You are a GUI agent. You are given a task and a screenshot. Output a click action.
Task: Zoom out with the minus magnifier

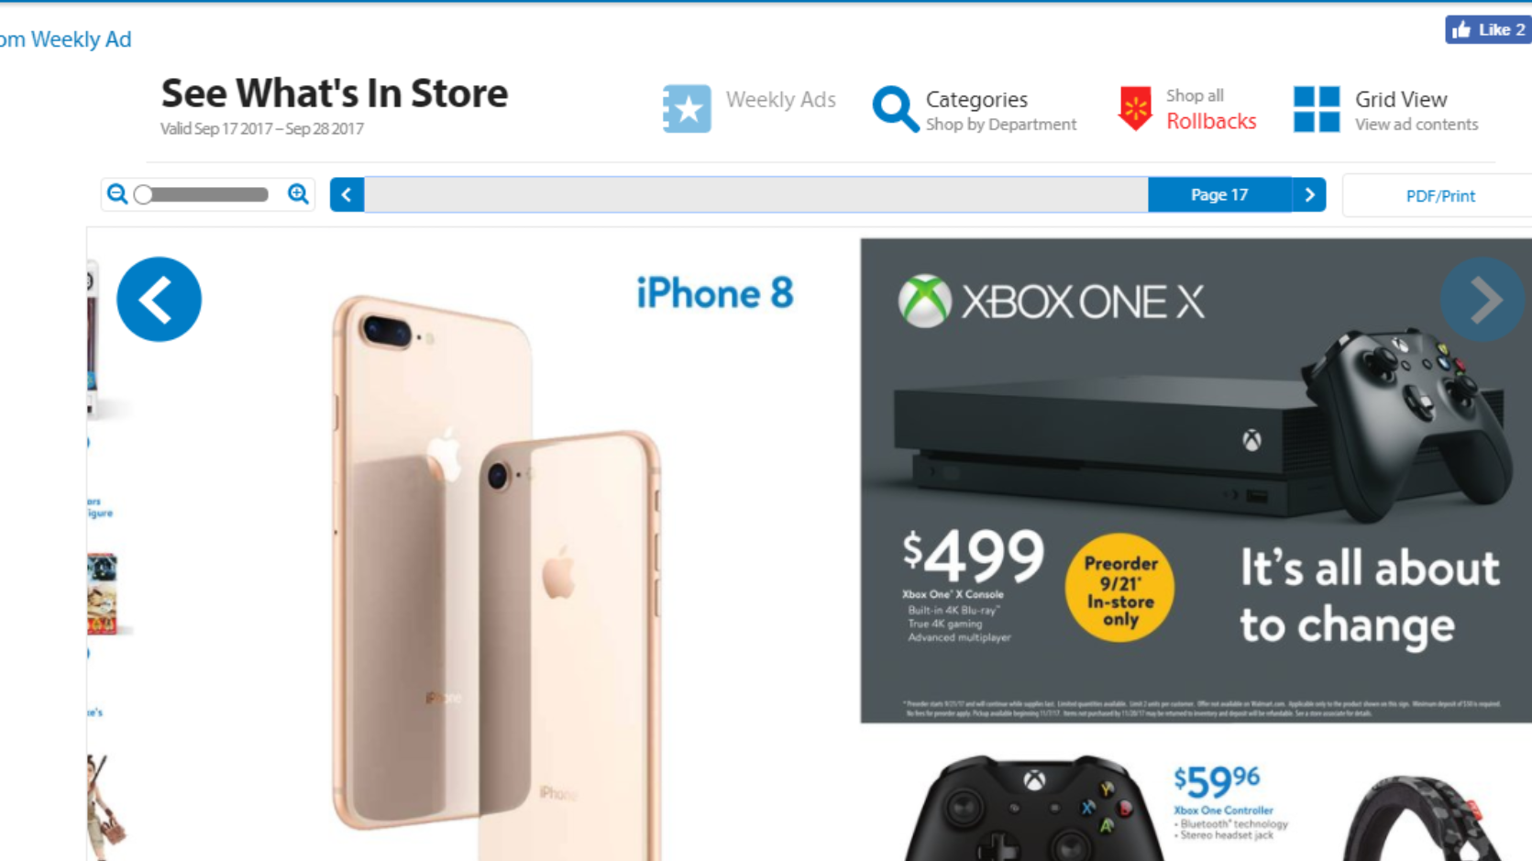pos(117,194)
